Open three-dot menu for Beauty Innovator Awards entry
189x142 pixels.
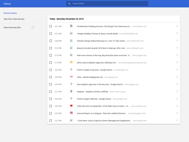[x=177, y=48]
